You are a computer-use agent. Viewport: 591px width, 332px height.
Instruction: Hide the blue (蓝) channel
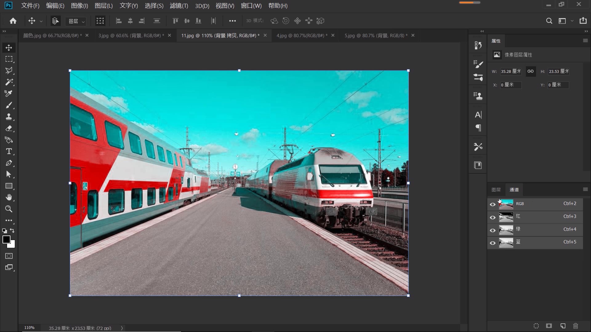pos(492,243)
